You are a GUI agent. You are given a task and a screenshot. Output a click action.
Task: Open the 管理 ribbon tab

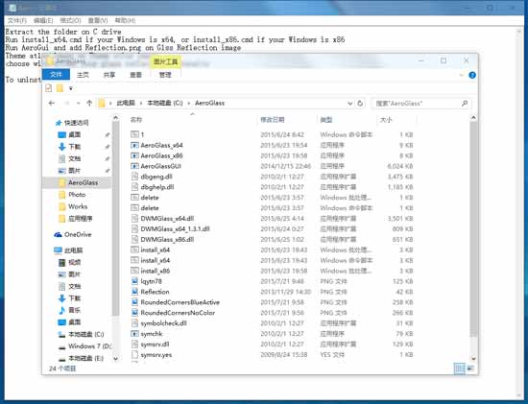coord(165,75)
